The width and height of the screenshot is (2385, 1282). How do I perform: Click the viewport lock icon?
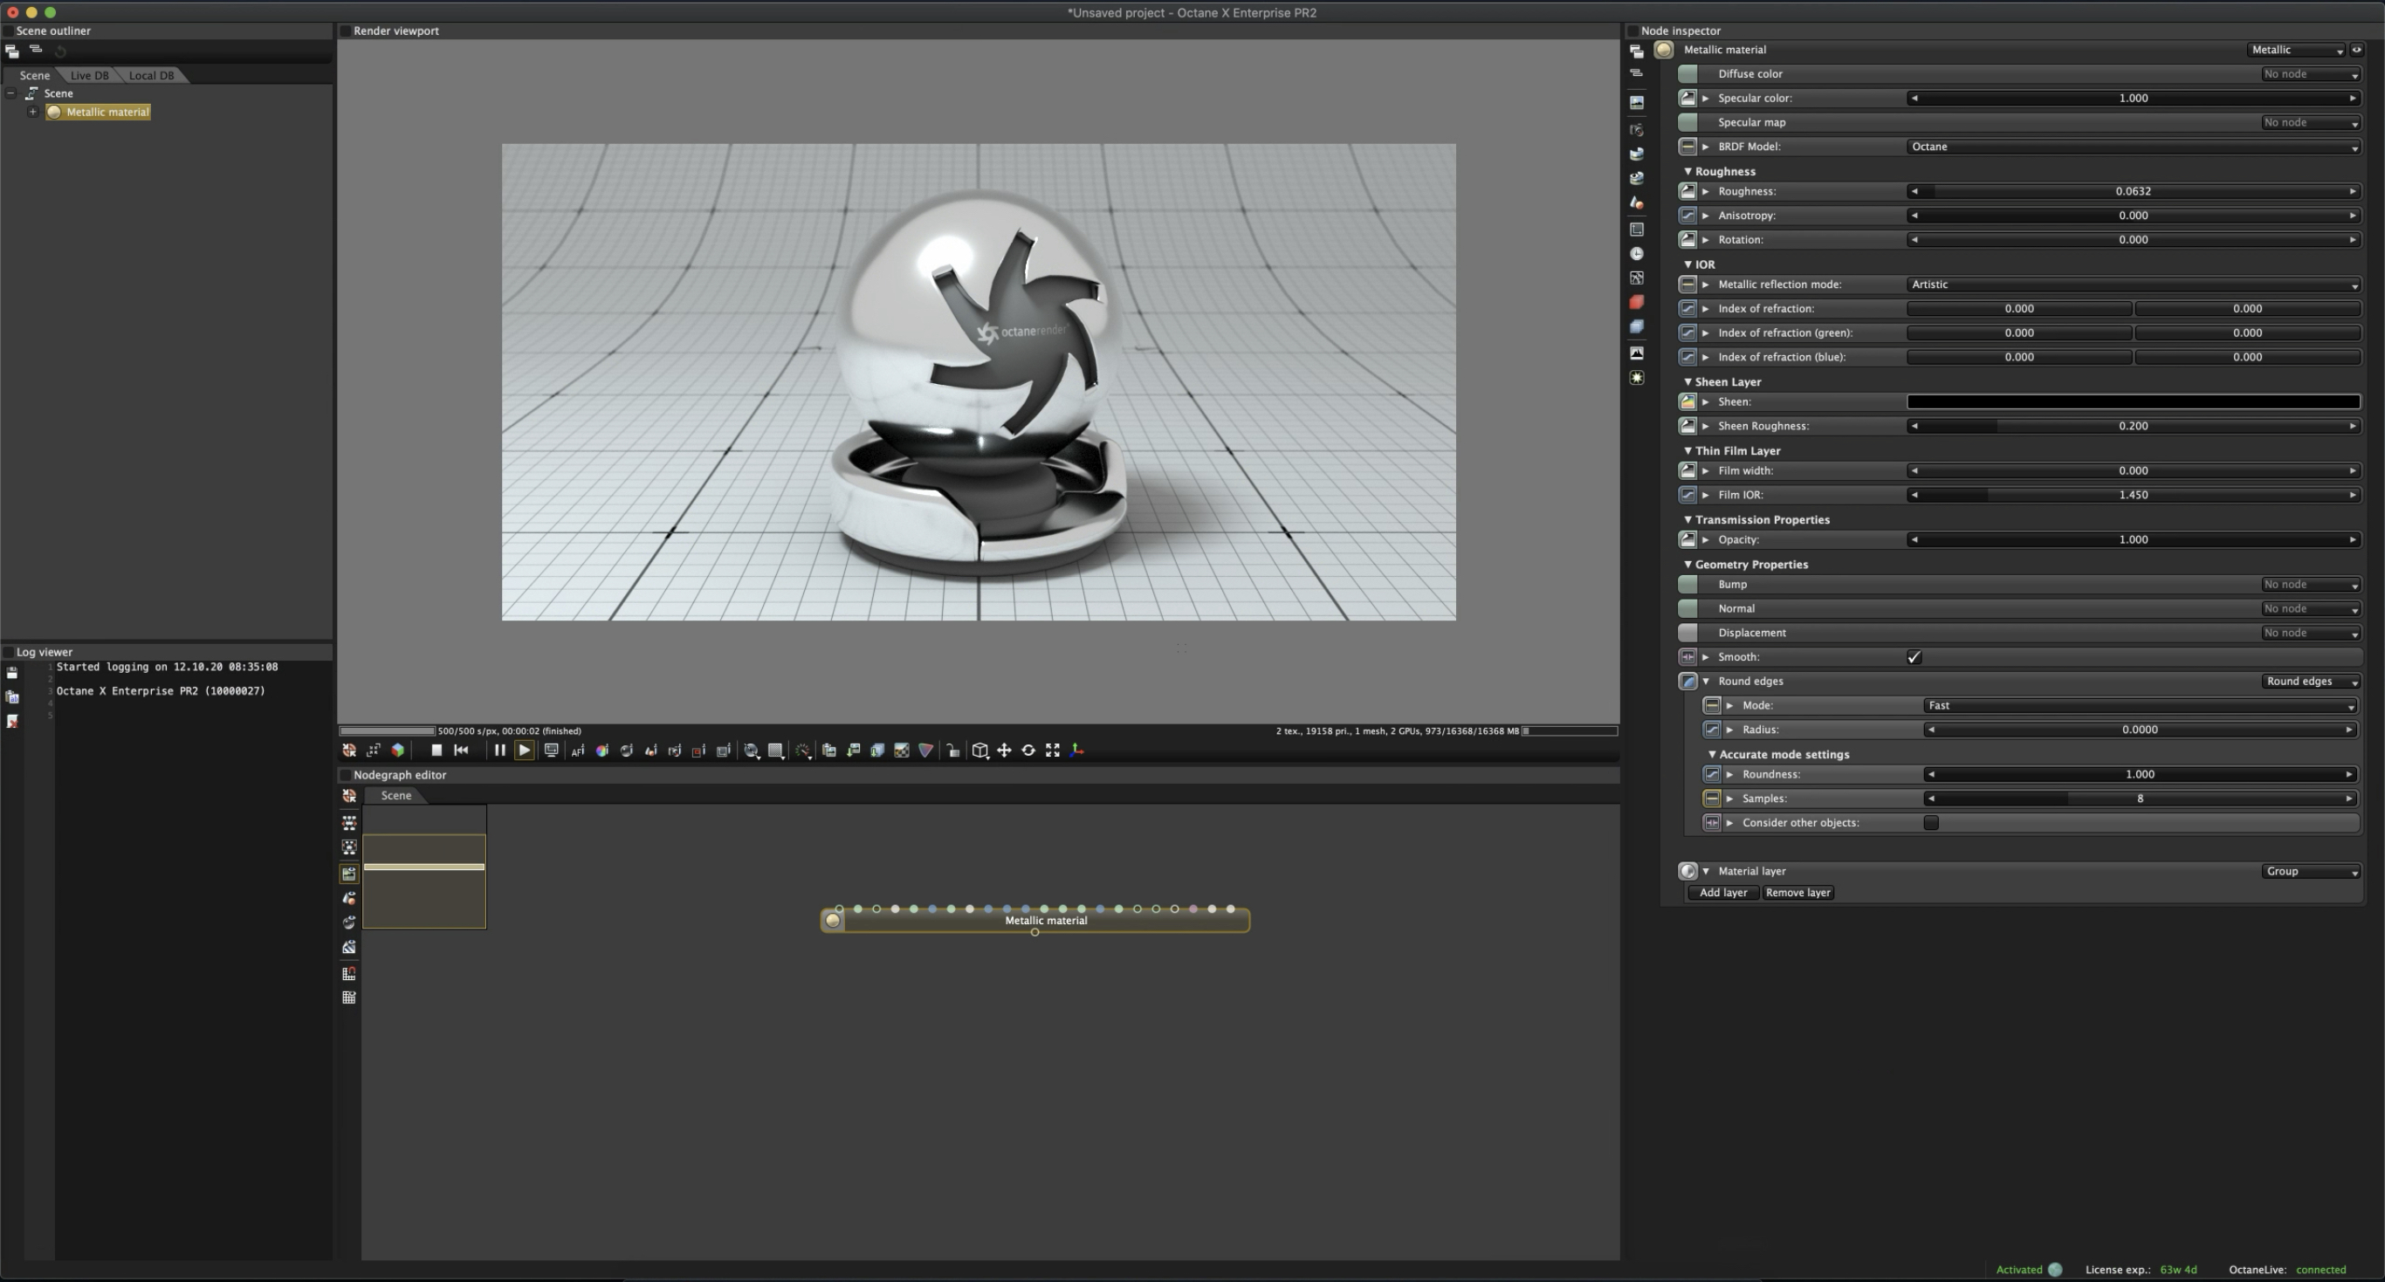point(952,751)
